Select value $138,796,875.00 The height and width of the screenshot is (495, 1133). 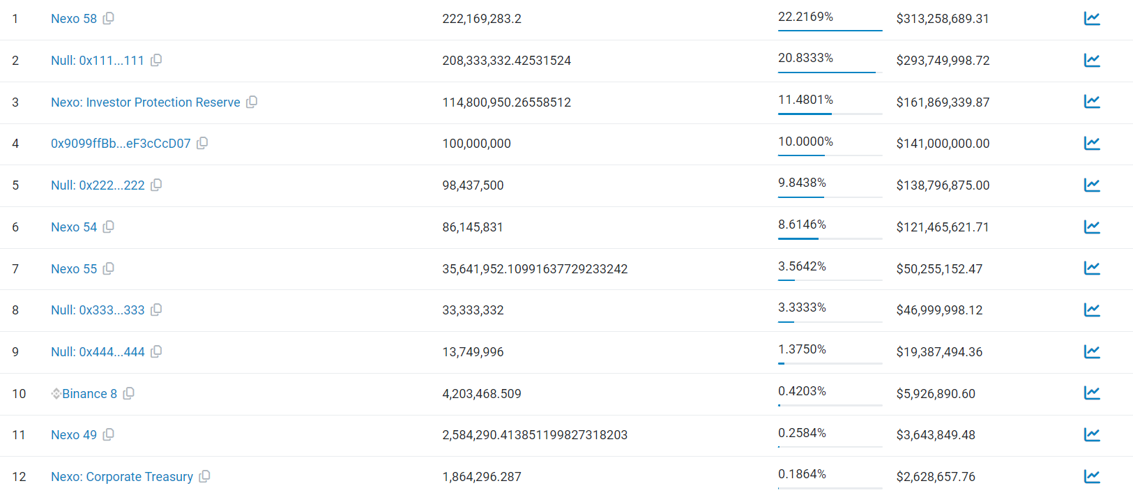943,185
